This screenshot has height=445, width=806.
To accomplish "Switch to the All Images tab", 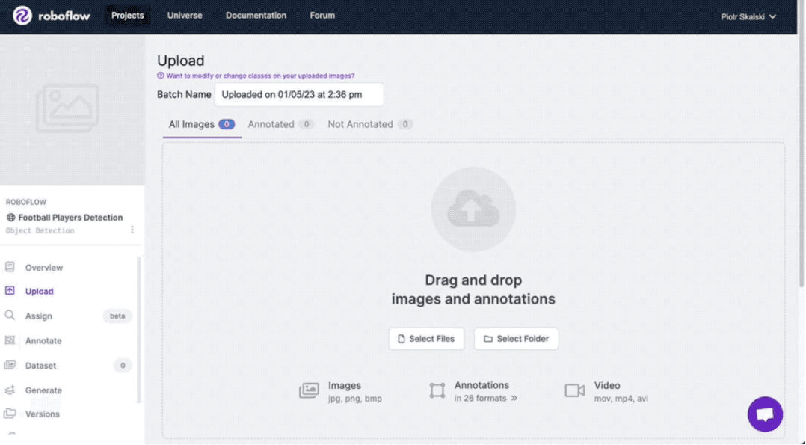I will (202, 124).
